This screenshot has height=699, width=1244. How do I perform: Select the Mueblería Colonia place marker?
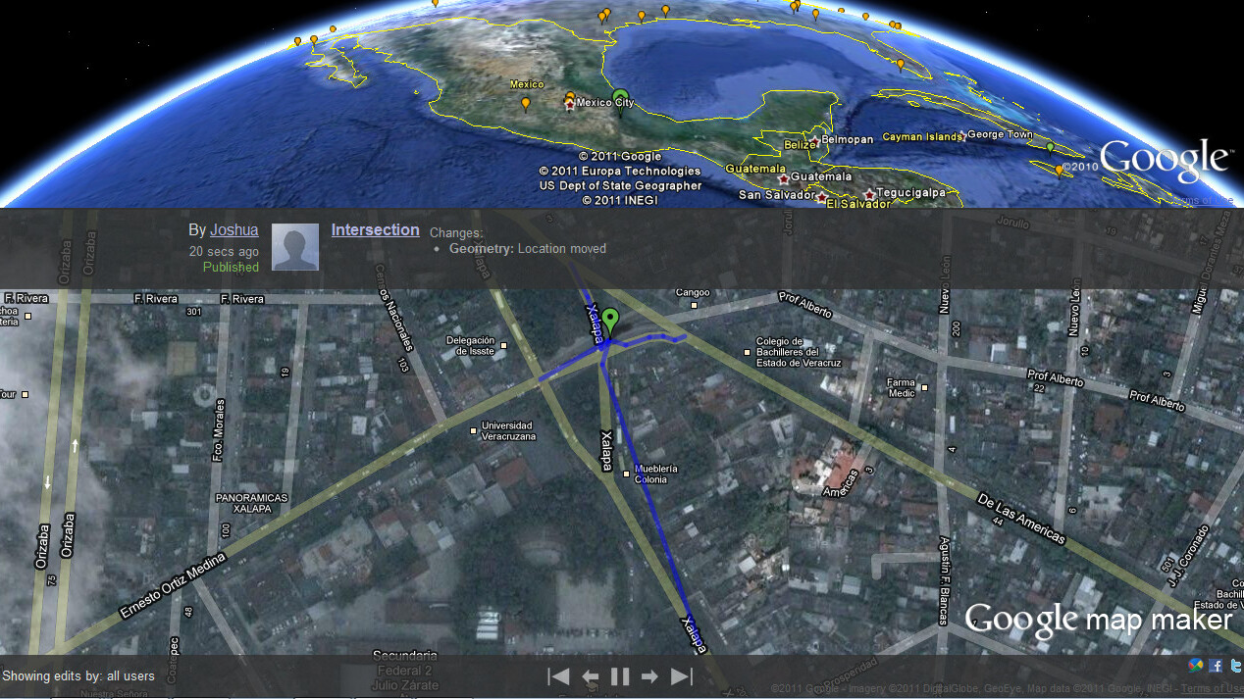click(x=627, y=474)
